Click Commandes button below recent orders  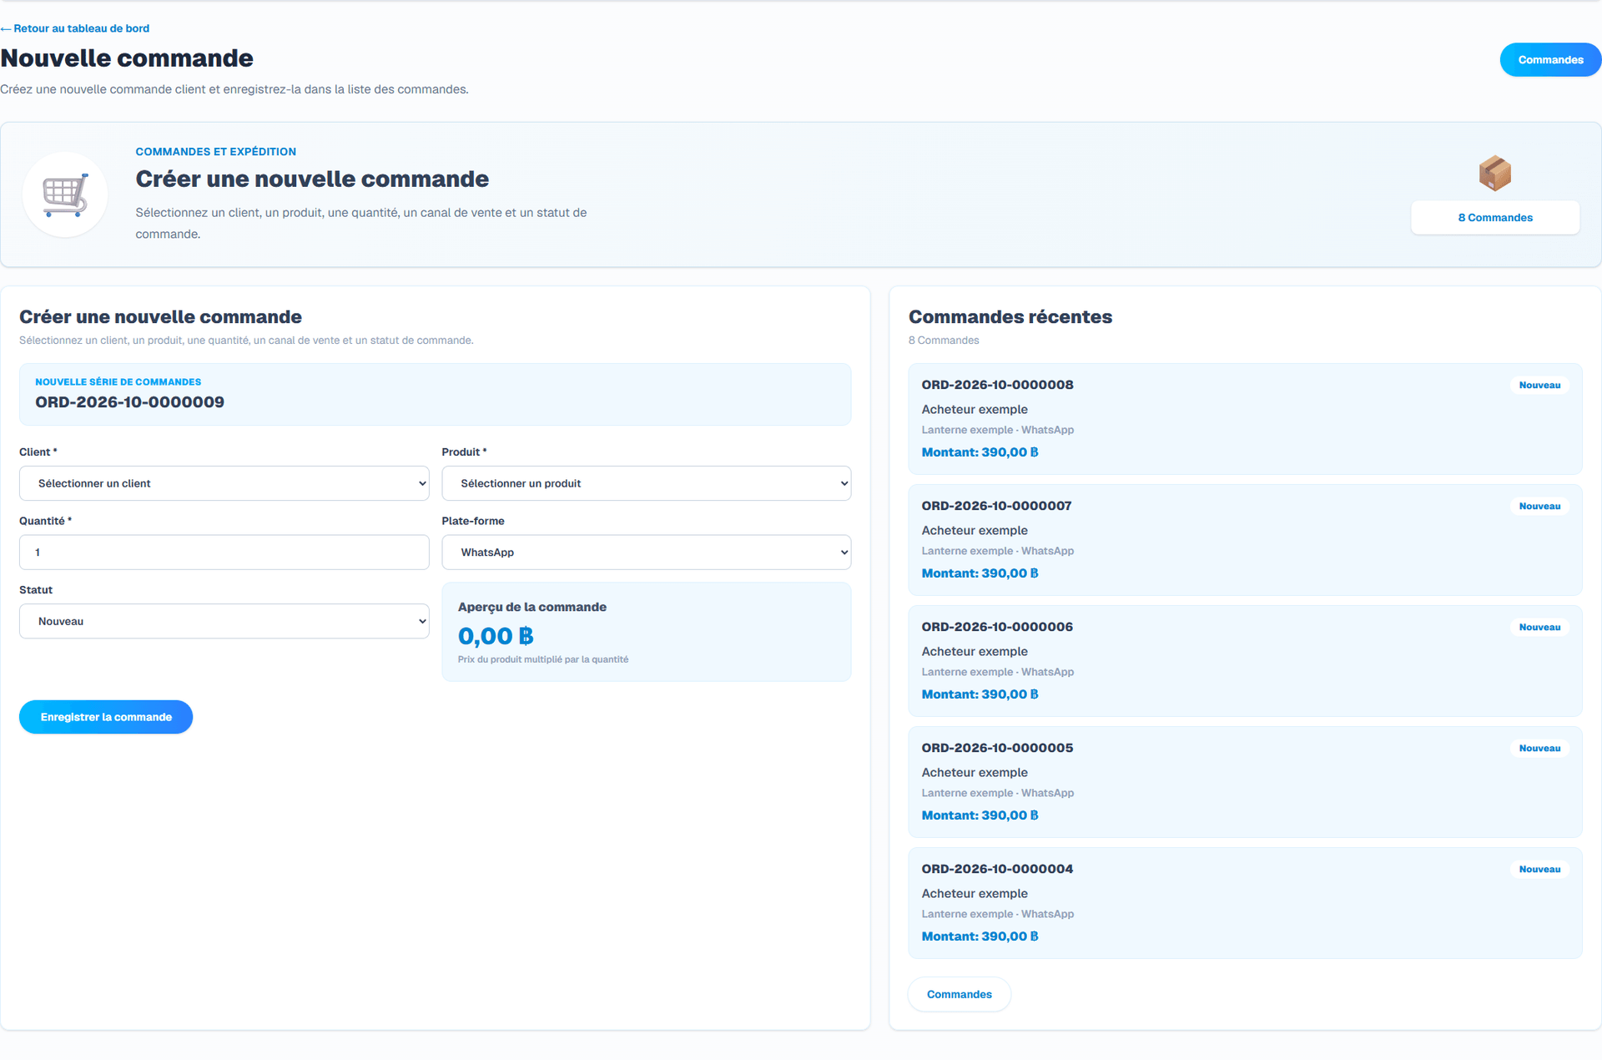point(959,994)
